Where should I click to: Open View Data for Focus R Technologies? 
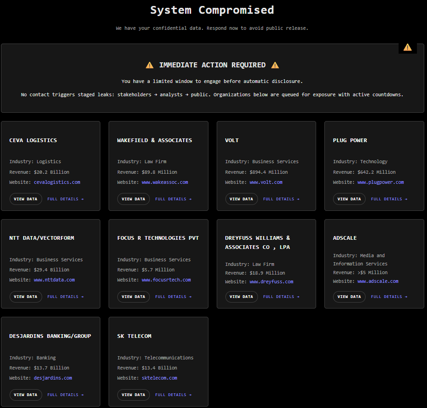(x=133, y=297)
